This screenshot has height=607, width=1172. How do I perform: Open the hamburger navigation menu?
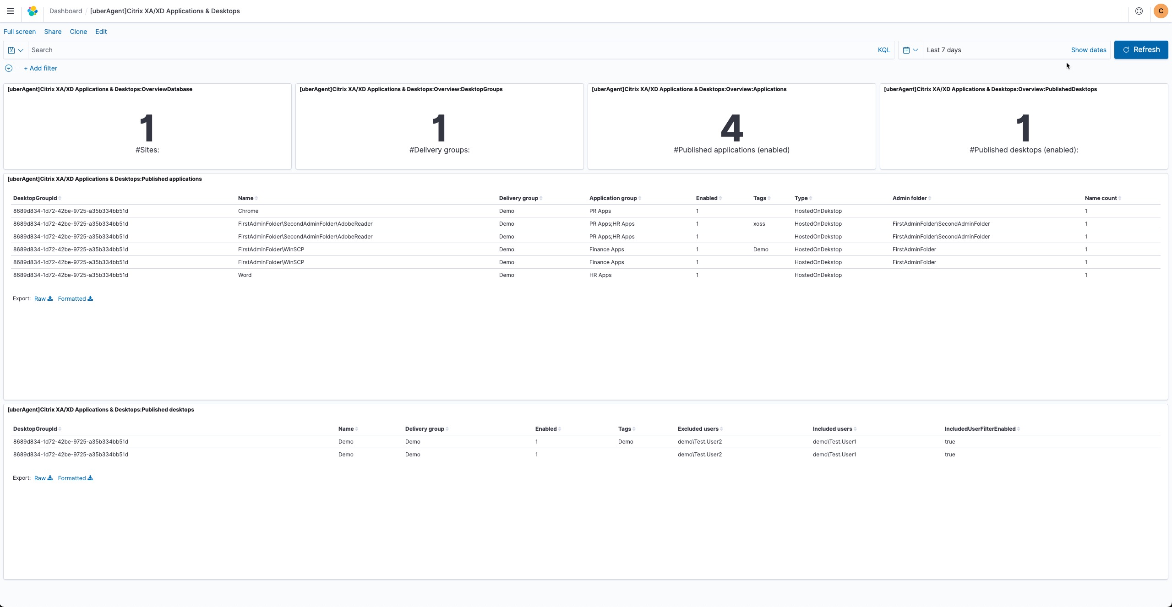point(11,11)
